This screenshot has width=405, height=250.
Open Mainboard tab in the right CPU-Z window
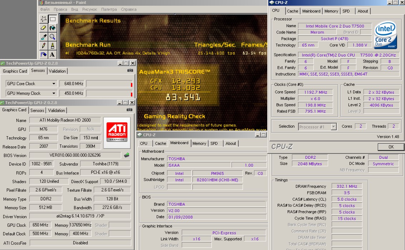311,11
